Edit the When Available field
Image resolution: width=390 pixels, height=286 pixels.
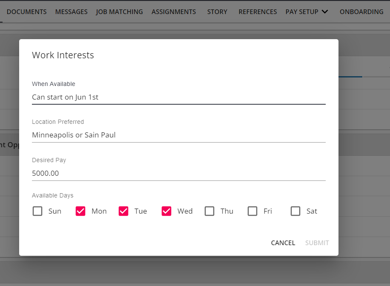coord(179,97)
